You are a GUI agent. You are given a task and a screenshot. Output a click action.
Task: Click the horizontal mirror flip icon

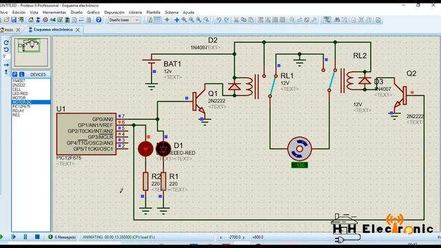pos(6,65)
